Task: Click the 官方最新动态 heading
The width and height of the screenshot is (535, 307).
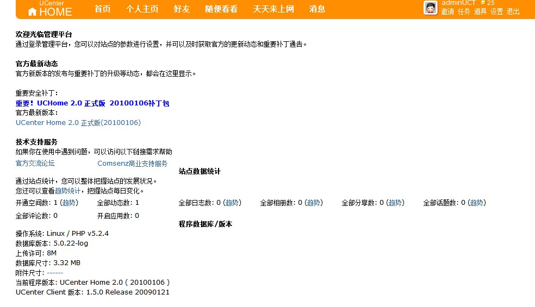Action: coord(37,64)
